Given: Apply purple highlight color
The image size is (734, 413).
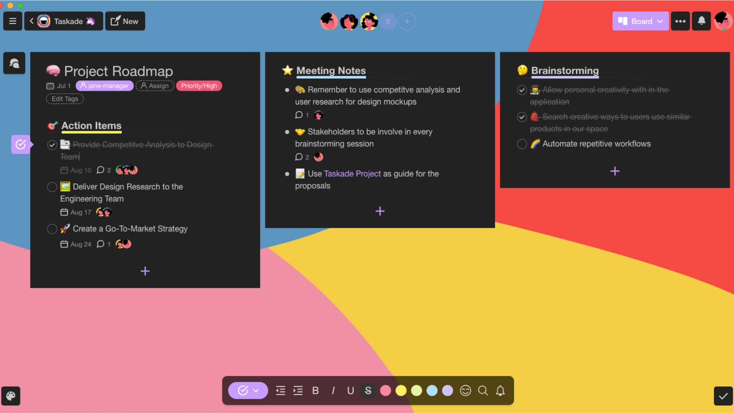Looking at the screenshot, I should [447, 390].
